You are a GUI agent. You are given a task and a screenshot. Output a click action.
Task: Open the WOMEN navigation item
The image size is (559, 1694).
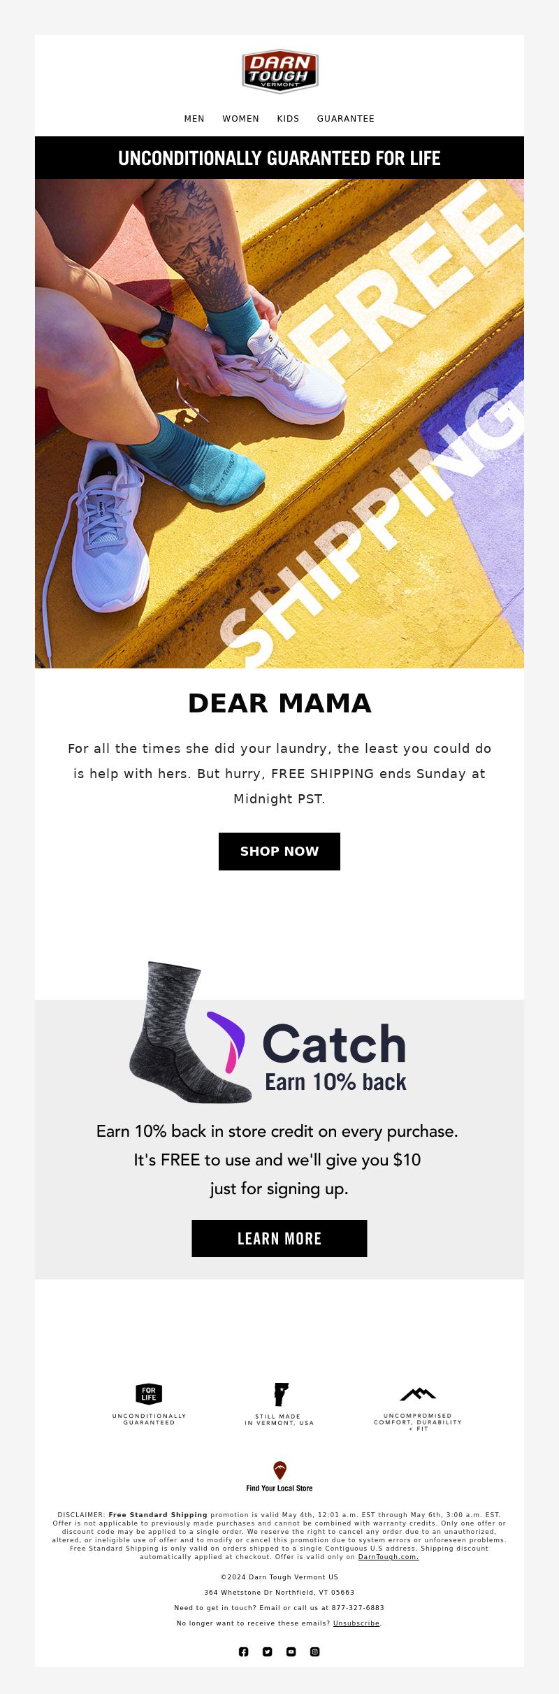[x=240, y=119]
